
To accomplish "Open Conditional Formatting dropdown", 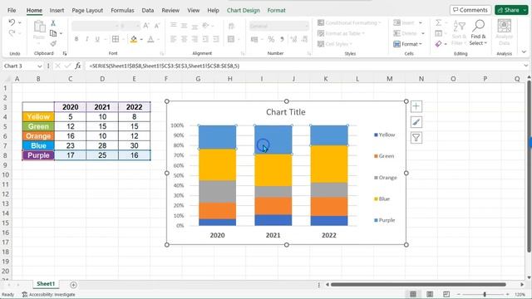I will click(349, 22).
